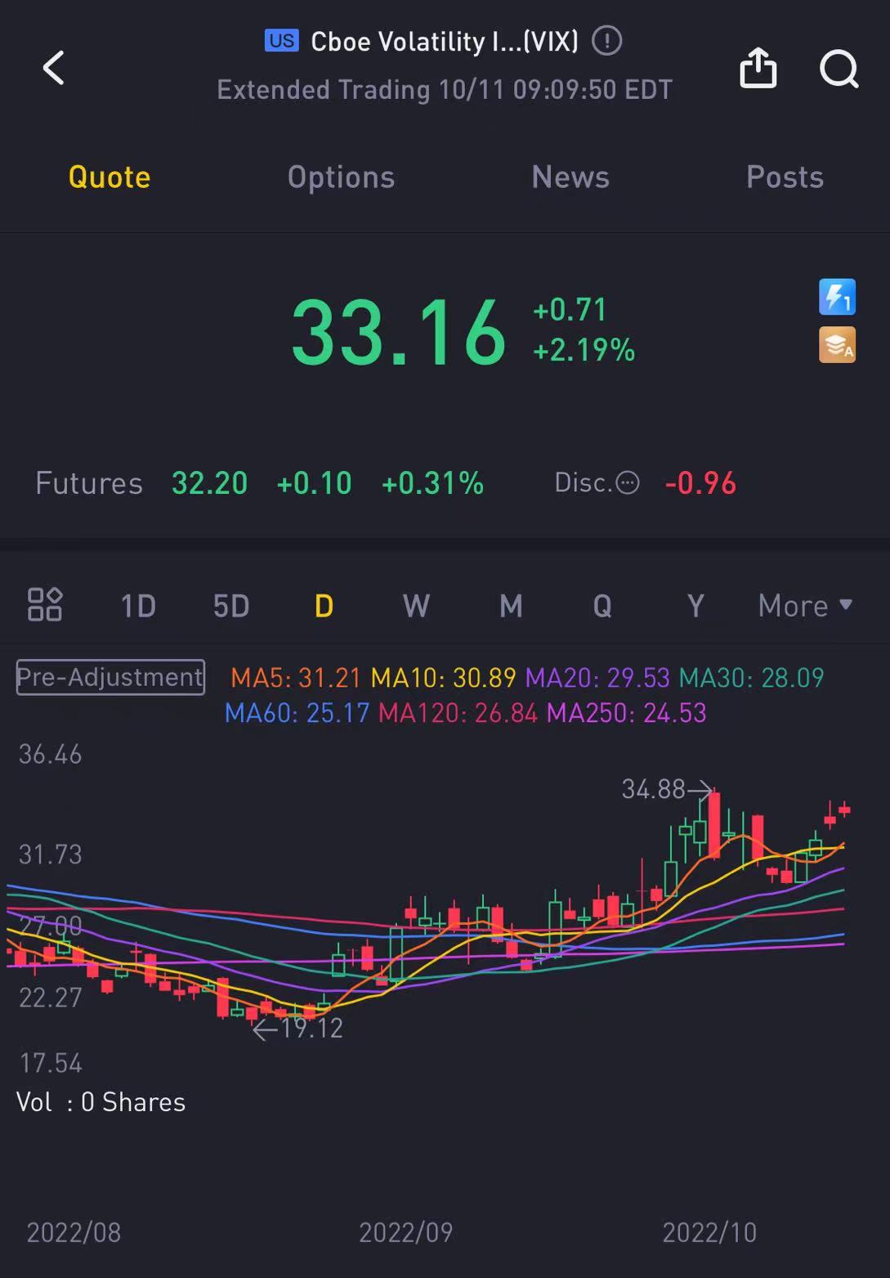This screenshot has width=890, height=1278.
Task: Go back using the left arrow
Action: pyautogui.click(x=54, y=68)
